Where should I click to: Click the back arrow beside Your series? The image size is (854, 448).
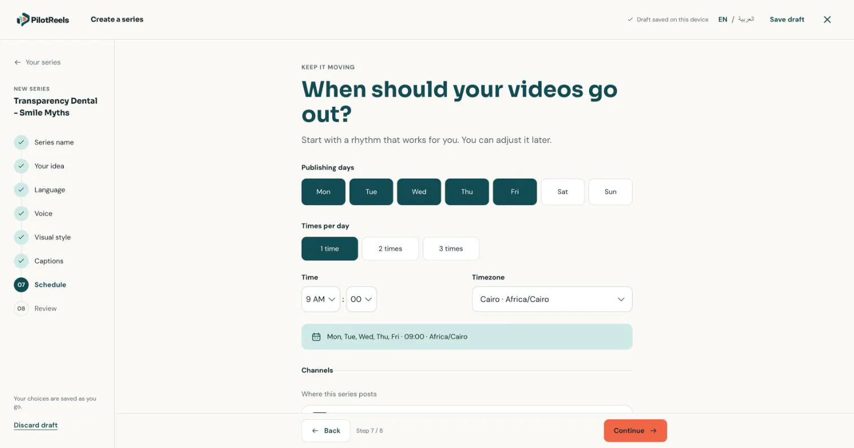(18, 62)
